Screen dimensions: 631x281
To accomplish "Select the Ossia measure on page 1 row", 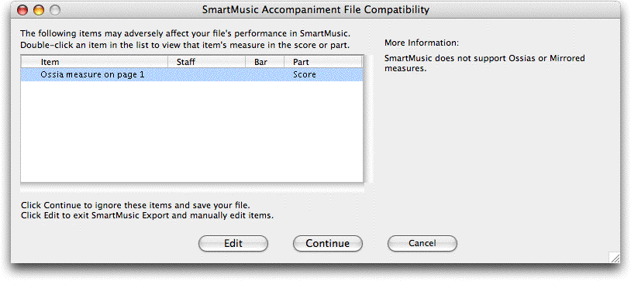I will pyautogui.click(x=192, y=75).
